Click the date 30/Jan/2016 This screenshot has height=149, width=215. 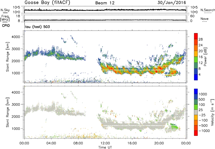pos(172,3)
